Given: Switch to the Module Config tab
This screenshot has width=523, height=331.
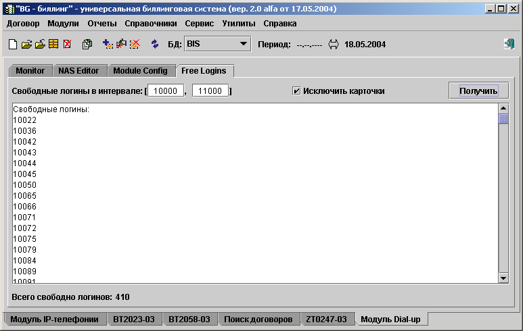Looking at the screenshot, I should (140, 71).
